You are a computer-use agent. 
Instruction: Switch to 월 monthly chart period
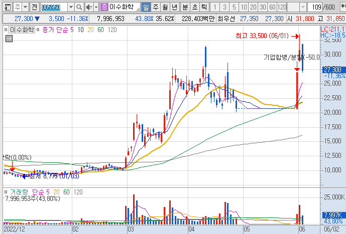click(165, 7)
